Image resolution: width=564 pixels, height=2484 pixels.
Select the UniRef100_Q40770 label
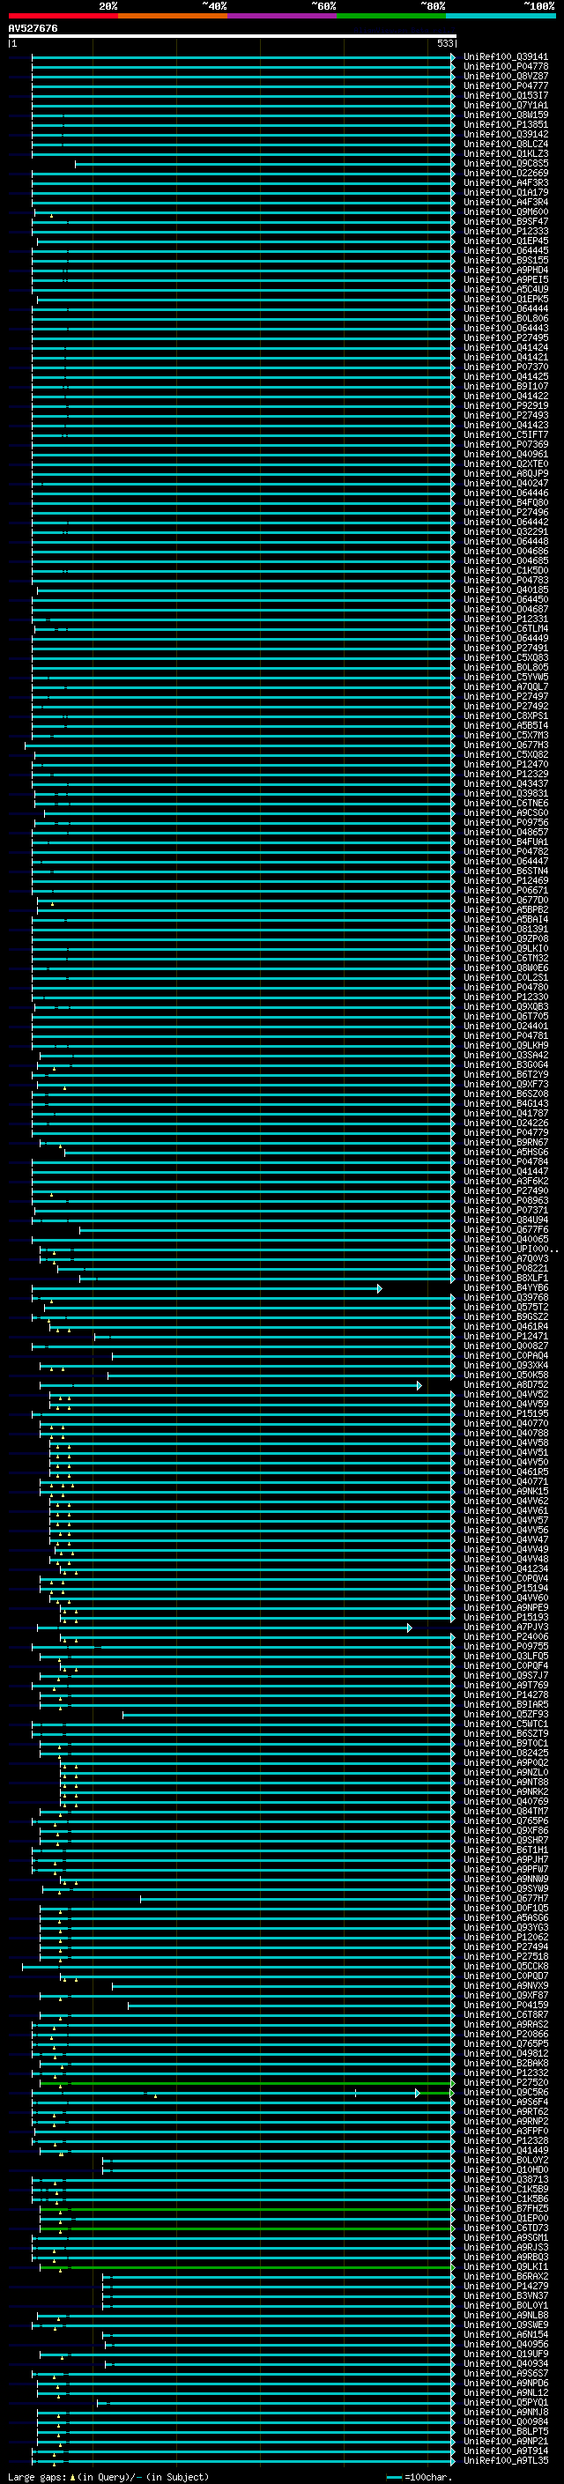506,1423
